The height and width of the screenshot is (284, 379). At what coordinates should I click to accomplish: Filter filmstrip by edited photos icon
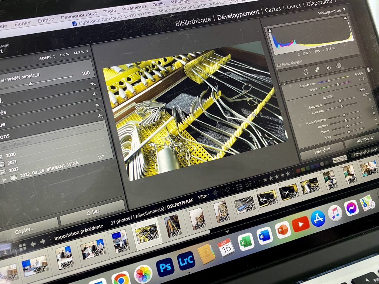(239, 186)
